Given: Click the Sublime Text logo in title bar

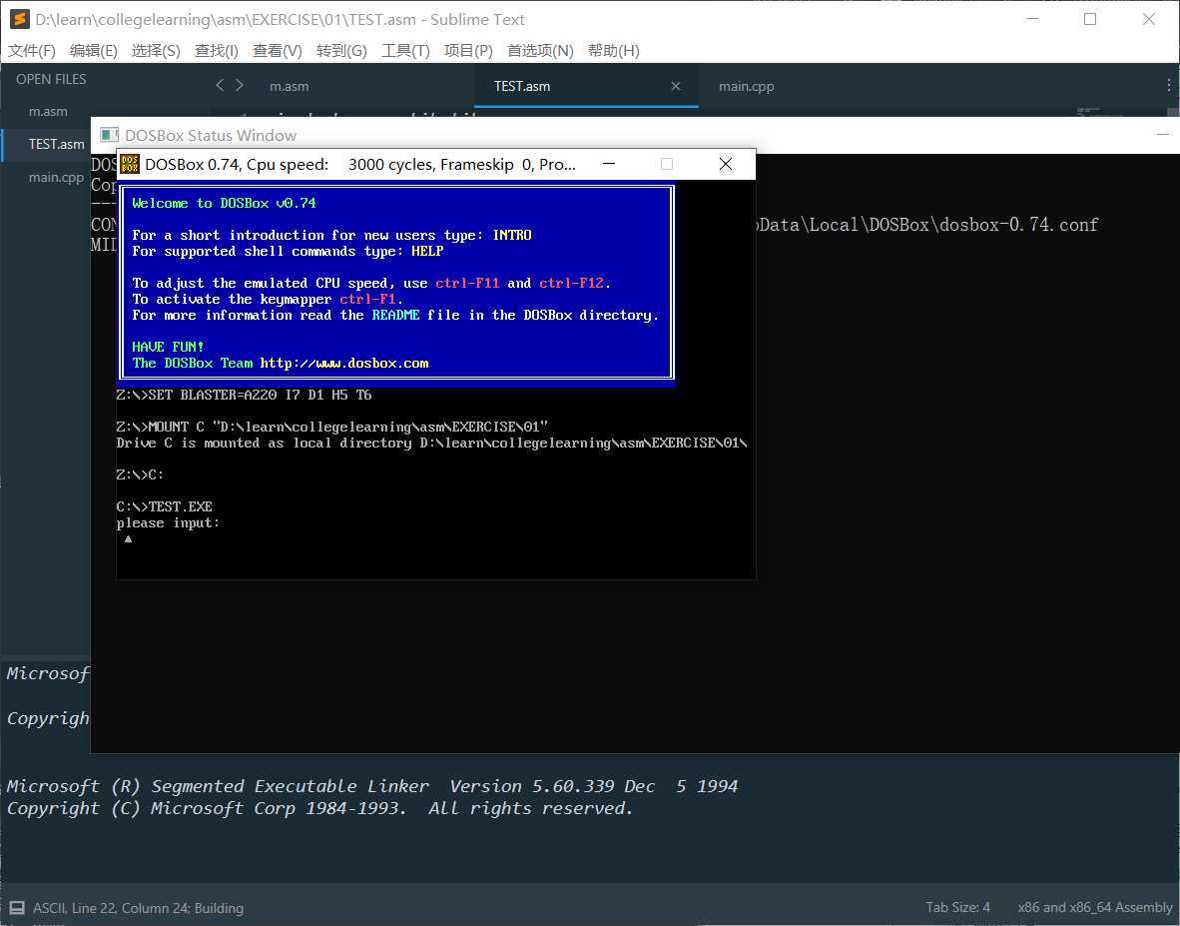Looking at the screenshot, I should (20, 19).
